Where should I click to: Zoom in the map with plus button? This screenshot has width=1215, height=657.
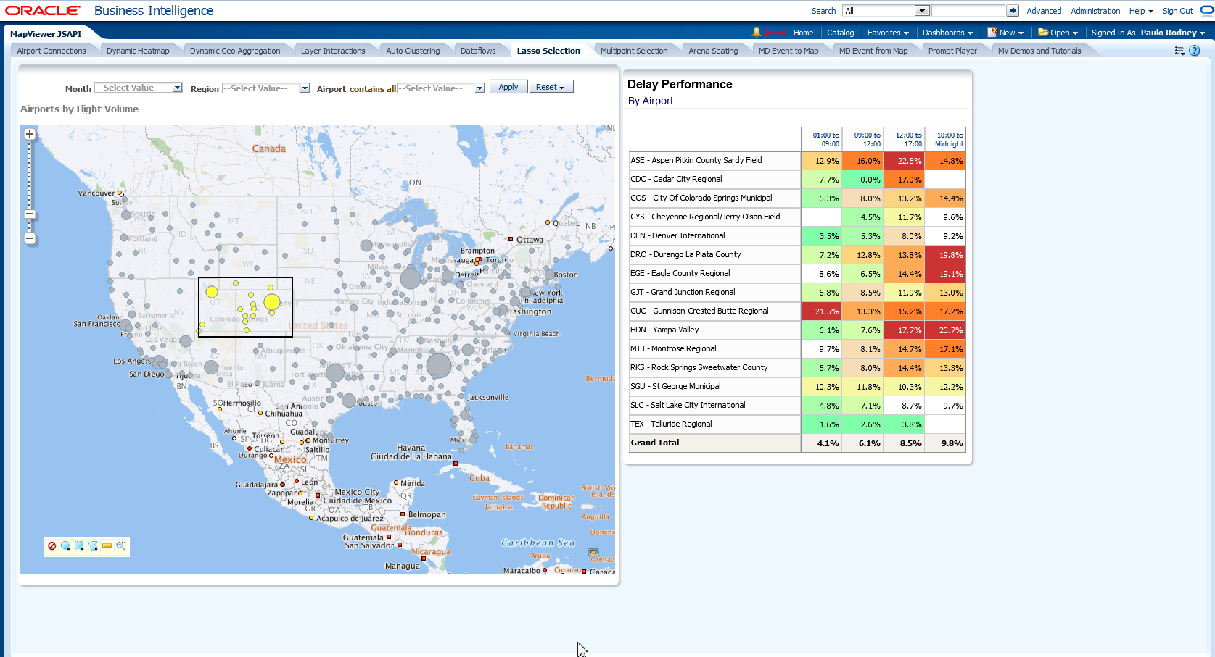[x=30, y=134]
